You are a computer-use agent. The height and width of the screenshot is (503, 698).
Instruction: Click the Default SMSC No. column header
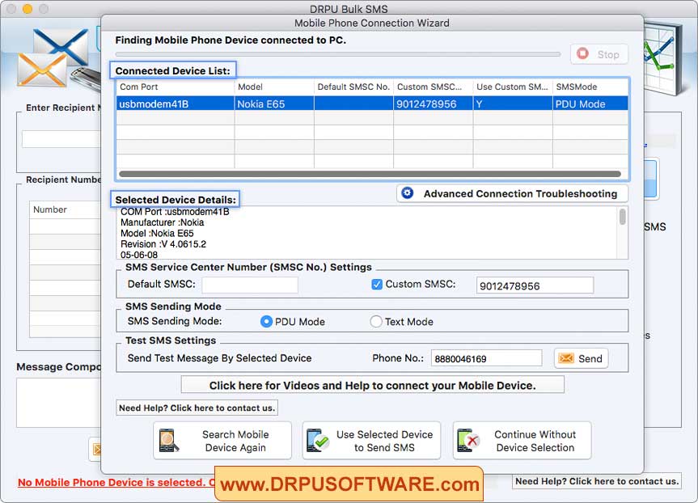pyautogui.click(x=354, y=87)
